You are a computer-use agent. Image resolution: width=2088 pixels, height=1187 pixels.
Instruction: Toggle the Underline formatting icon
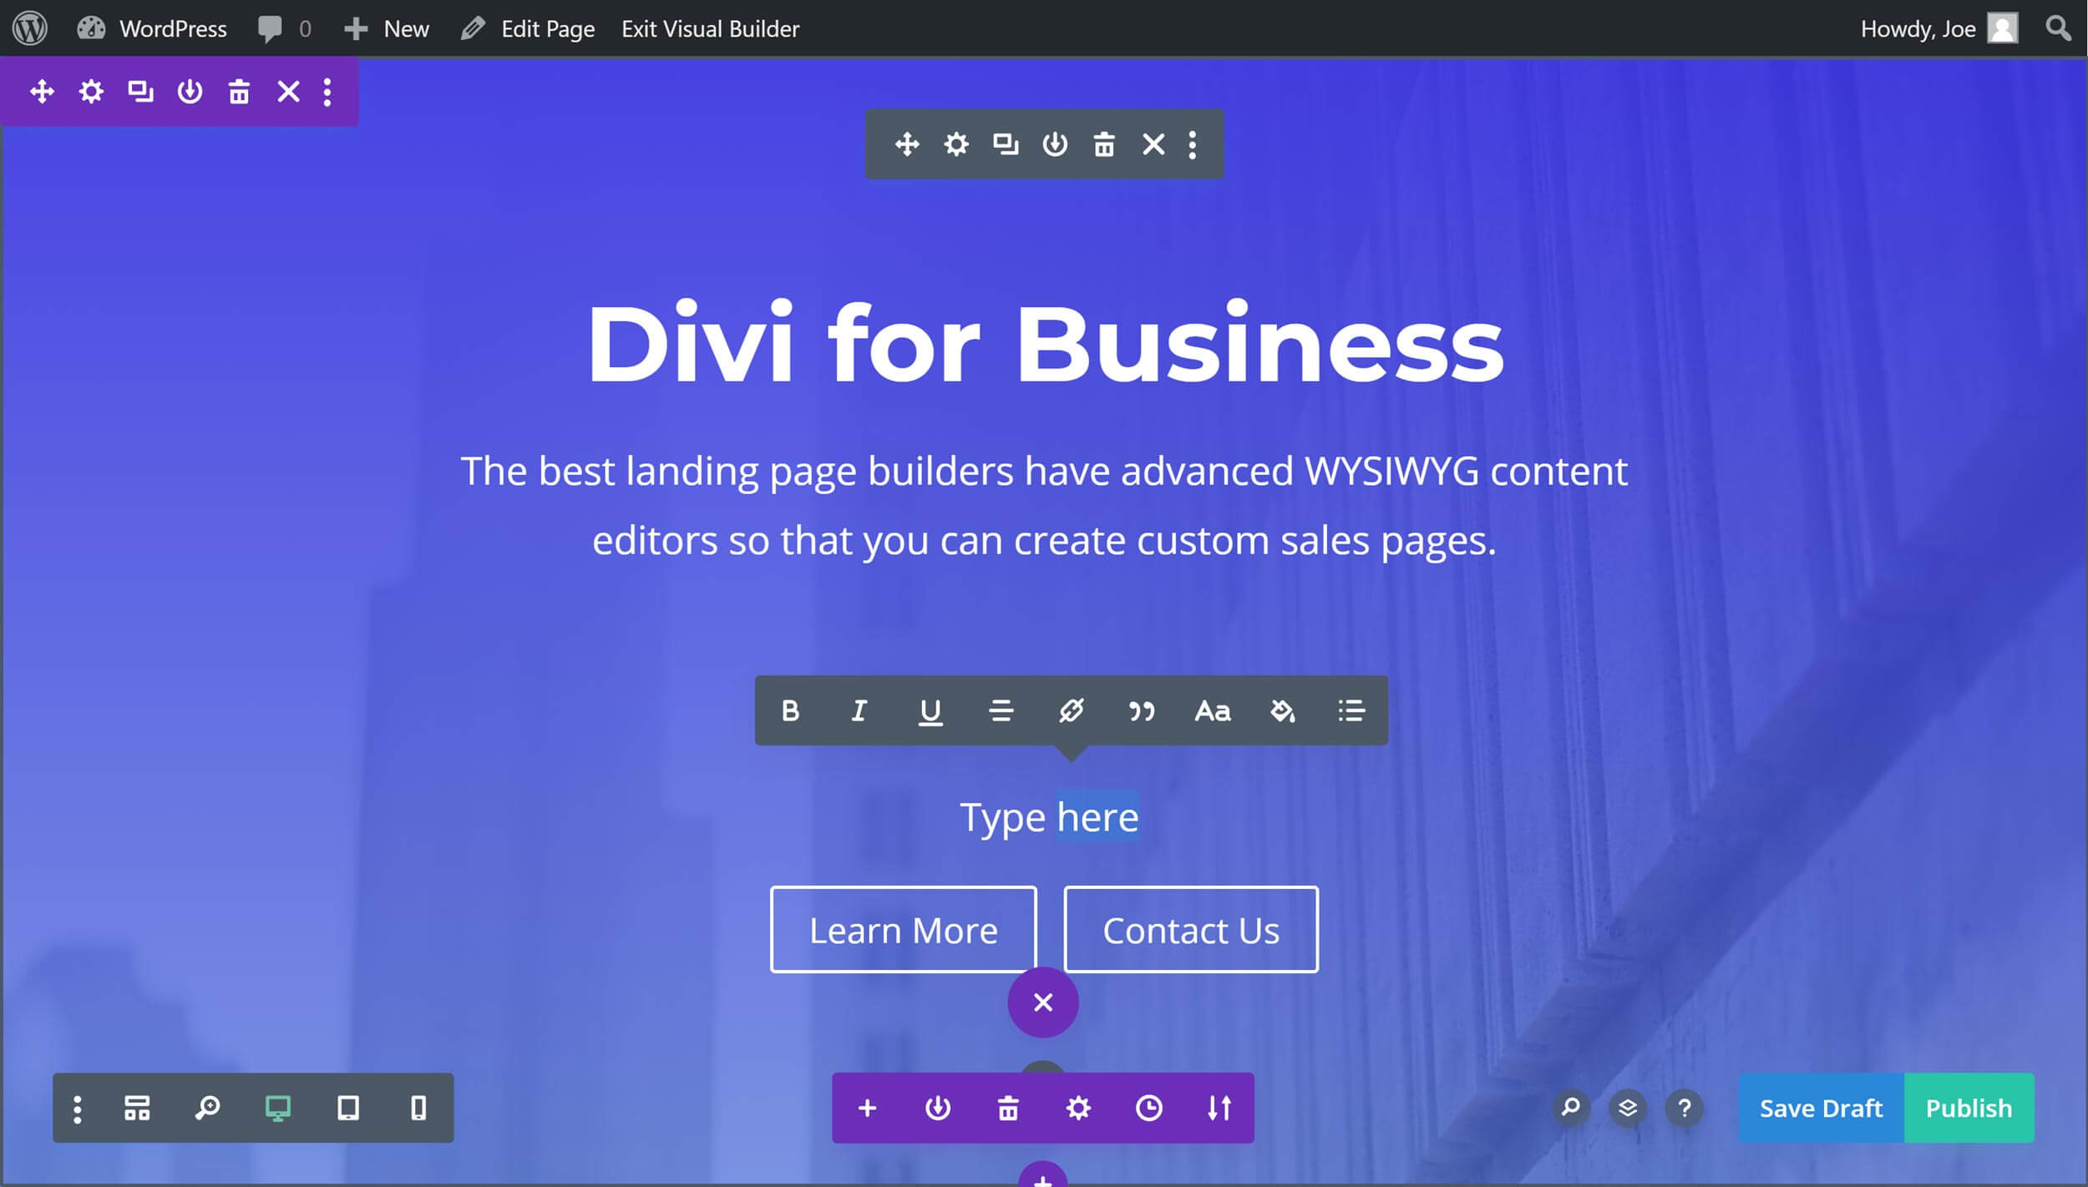(x=930, y=711)
